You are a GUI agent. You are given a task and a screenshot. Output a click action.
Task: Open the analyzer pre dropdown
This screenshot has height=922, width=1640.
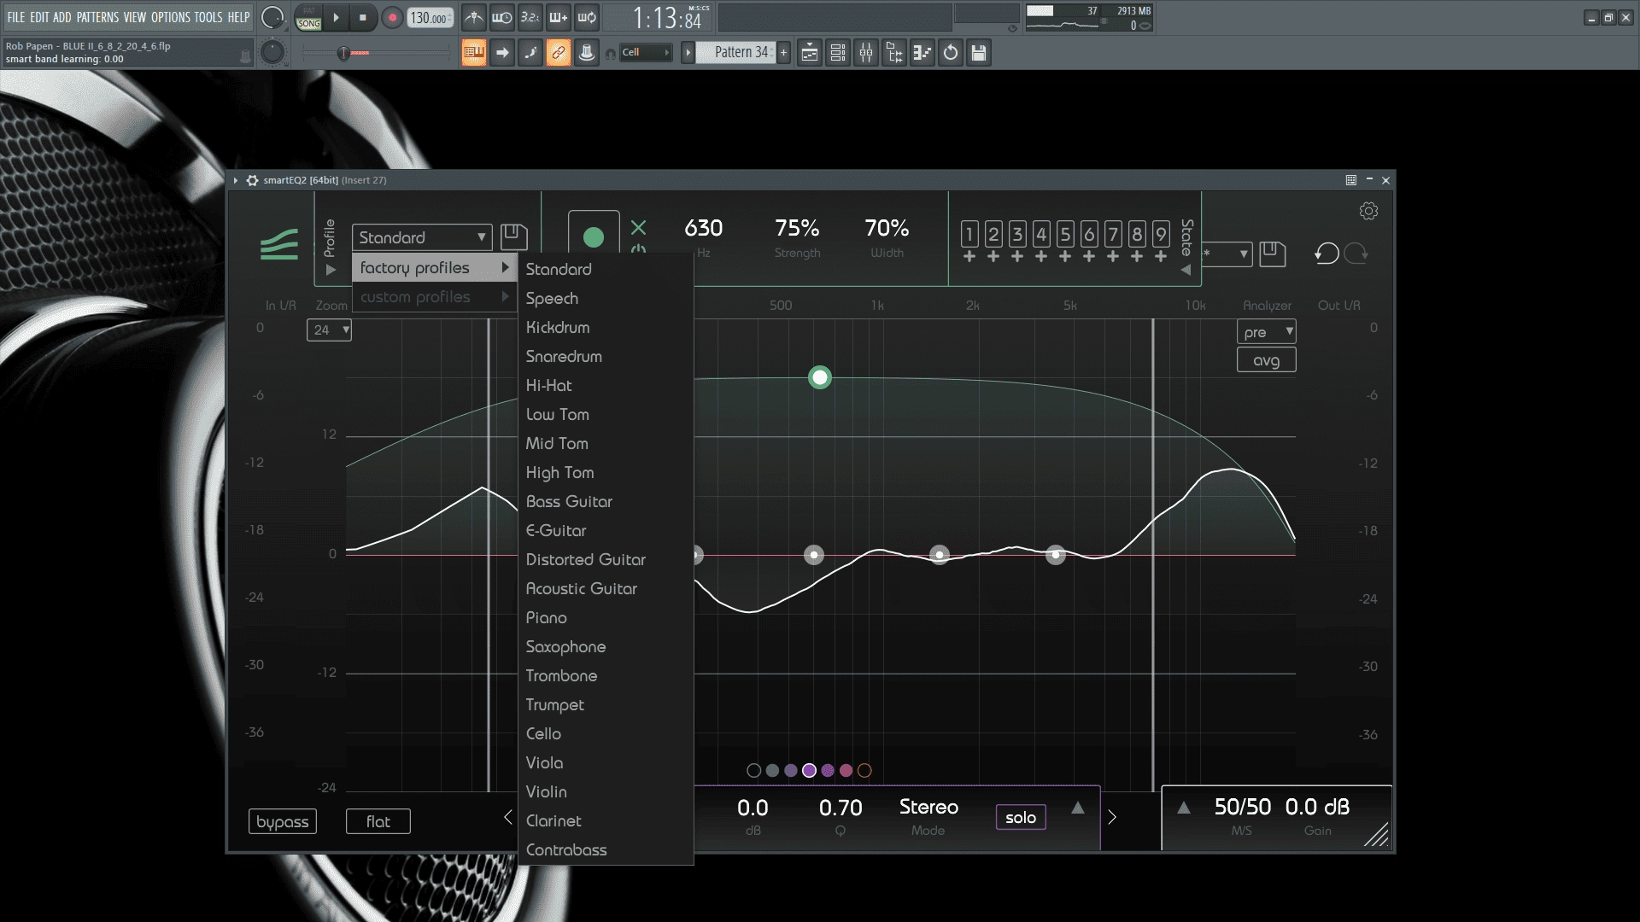pos(1266,332)
